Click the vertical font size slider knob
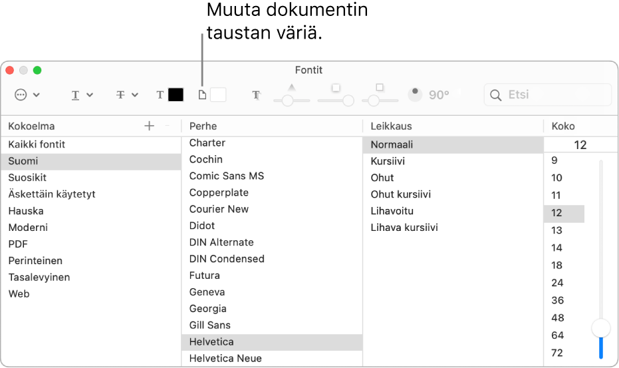The height and width of the screenshot is (368, 619). coord(601,327)
